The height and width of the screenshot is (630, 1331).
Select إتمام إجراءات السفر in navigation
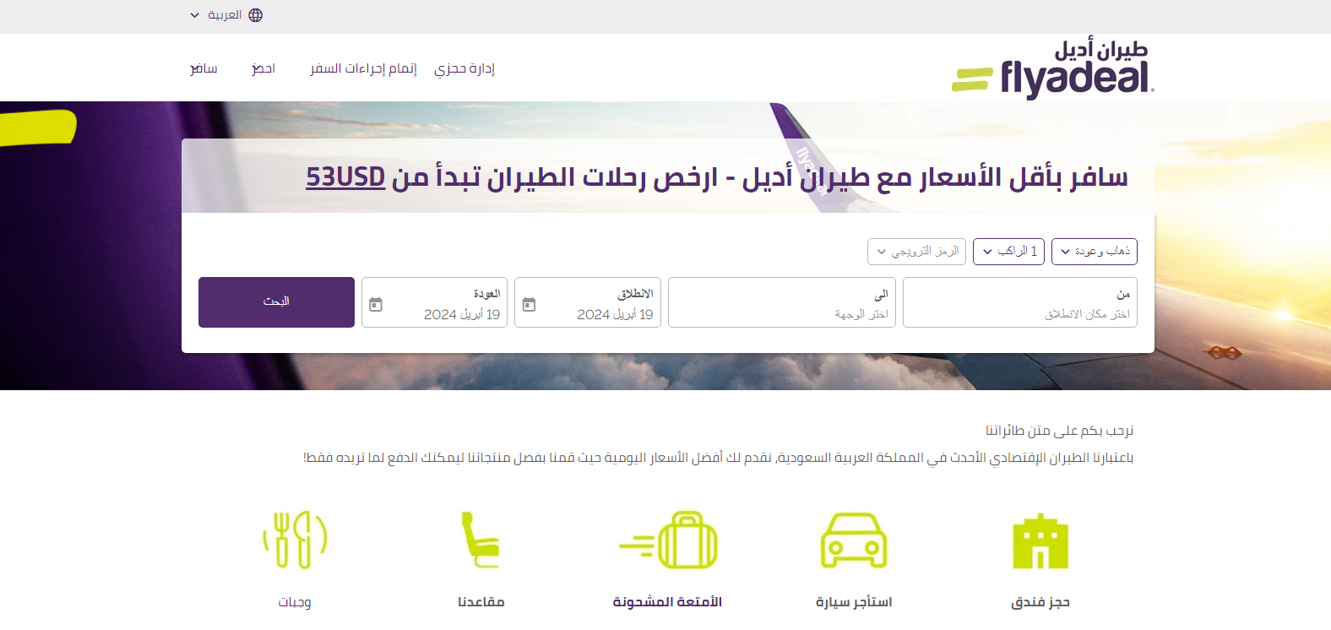point(363,68)
